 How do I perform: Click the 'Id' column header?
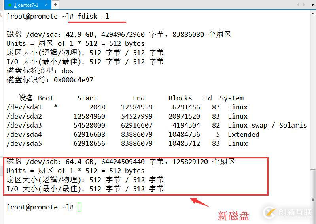[208, 98]
